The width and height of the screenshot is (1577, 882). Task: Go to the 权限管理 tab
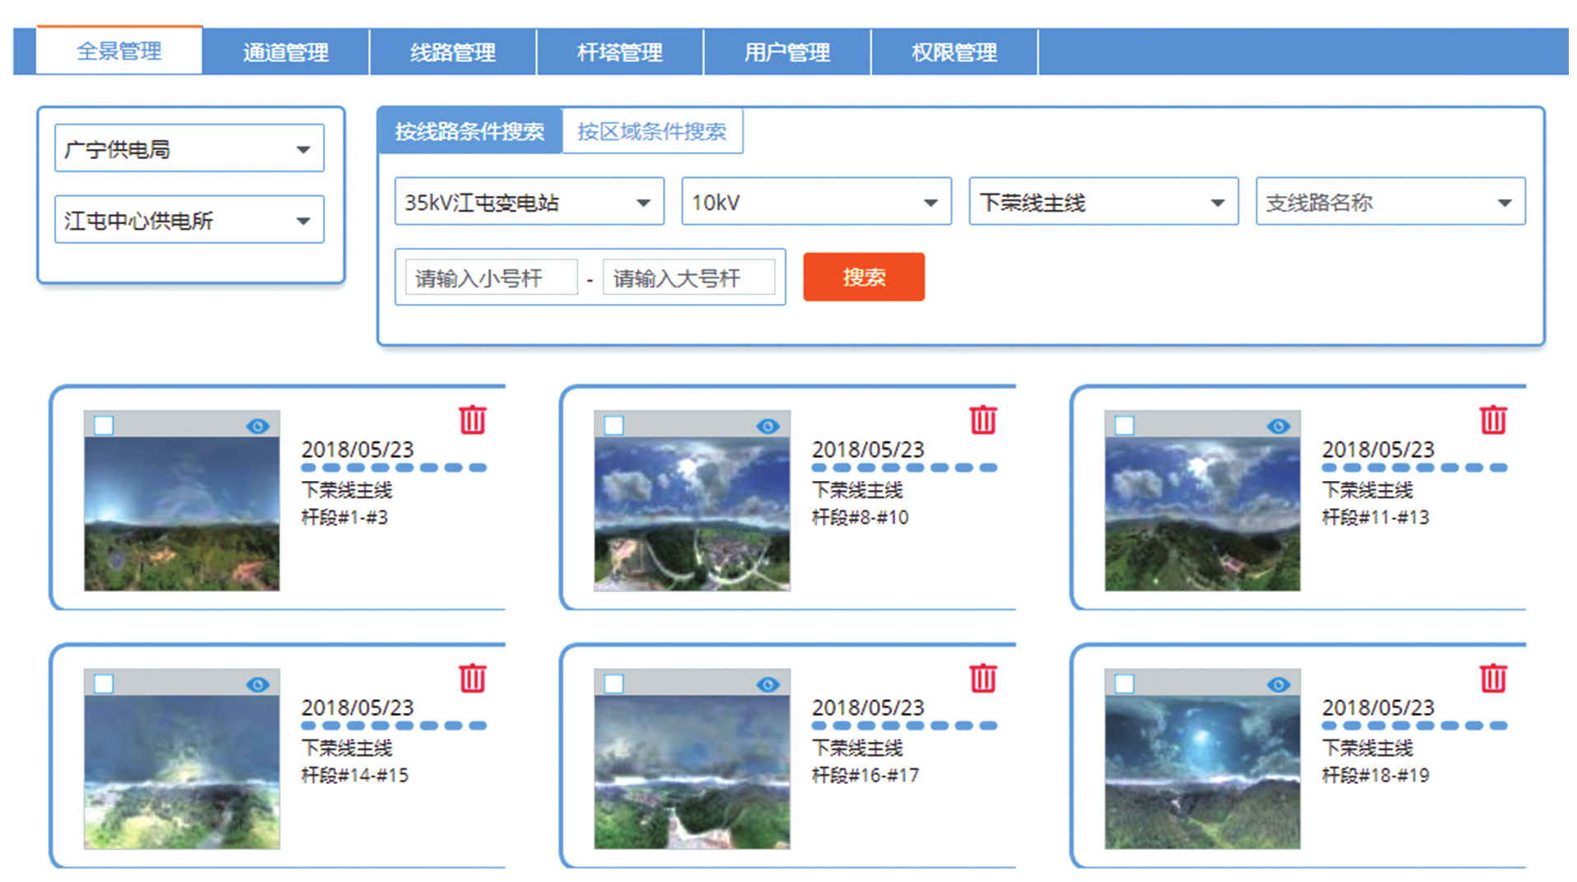coord(954,52)
